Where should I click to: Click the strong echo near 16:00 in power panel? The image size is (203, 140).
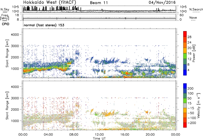(x=127, y=74)
